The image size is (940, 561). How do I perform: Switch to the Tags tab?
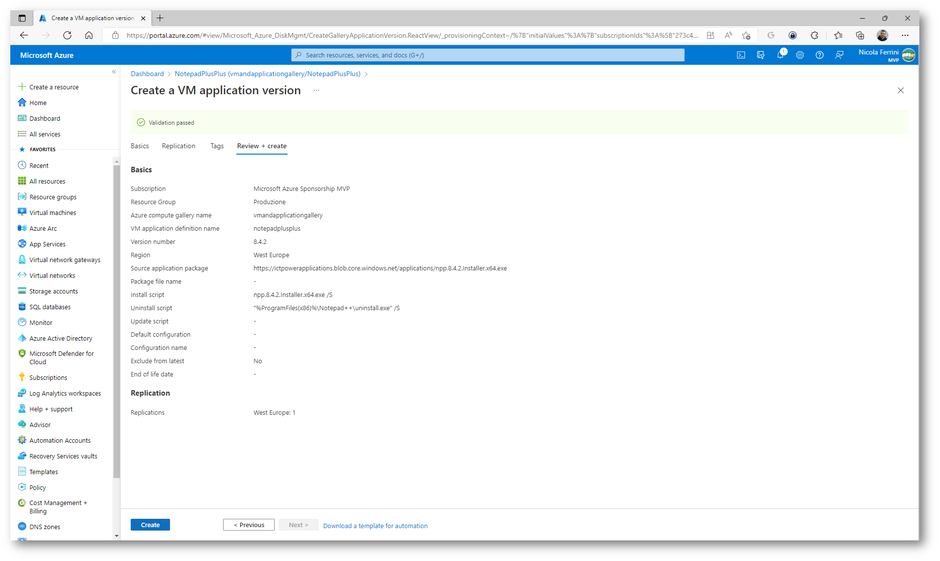(217, 146)
